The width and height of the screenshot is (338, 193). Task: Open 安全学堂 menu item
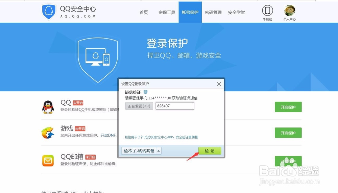click(237, 12)
